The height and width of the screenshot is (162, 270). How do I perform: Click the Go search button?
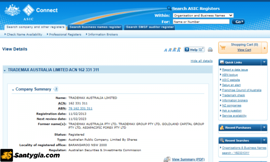[238, 22]
